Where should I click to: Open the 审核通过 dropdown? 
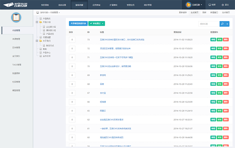[97, 24]
